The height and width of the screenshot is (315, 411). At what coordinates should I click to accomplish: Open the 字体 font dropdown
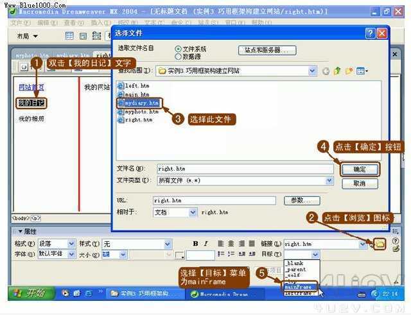coord(71,254)
